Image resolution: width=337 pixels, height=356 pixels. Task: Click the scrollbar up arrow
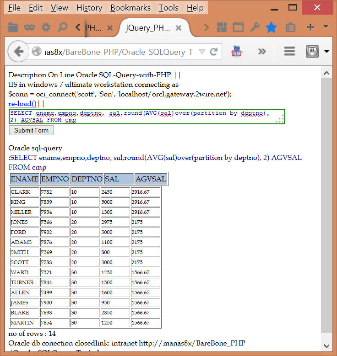coord(326,73)
